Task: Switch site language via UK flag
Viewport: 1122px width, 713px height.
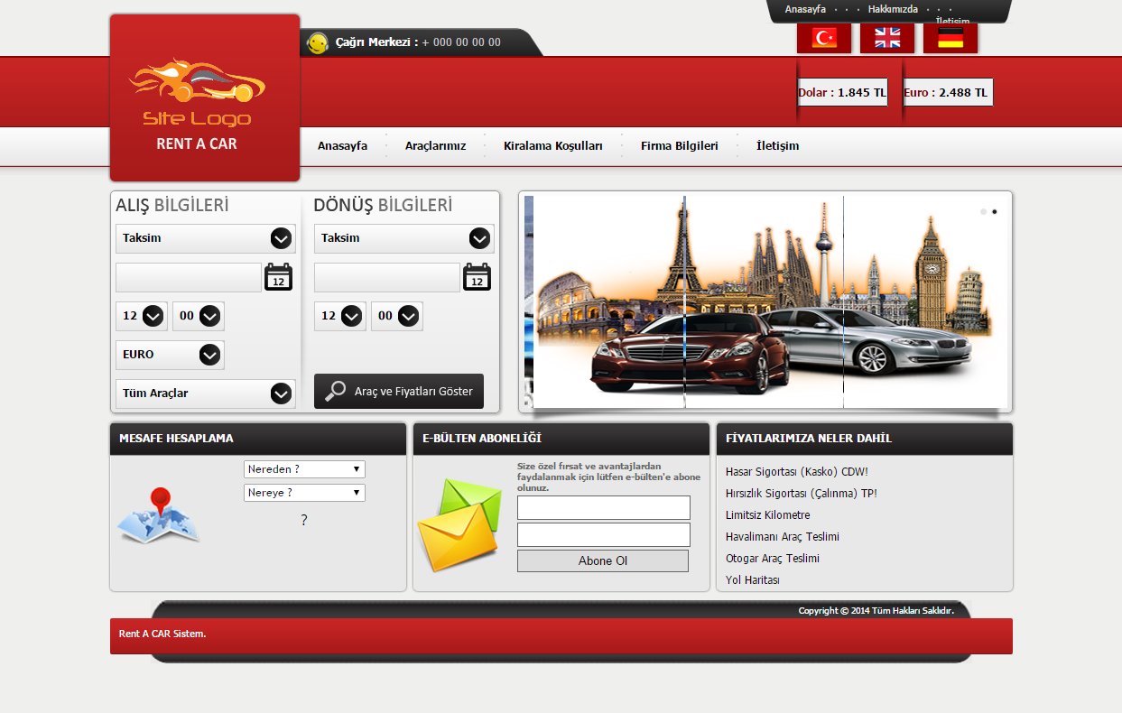Action: click(887, 38)
